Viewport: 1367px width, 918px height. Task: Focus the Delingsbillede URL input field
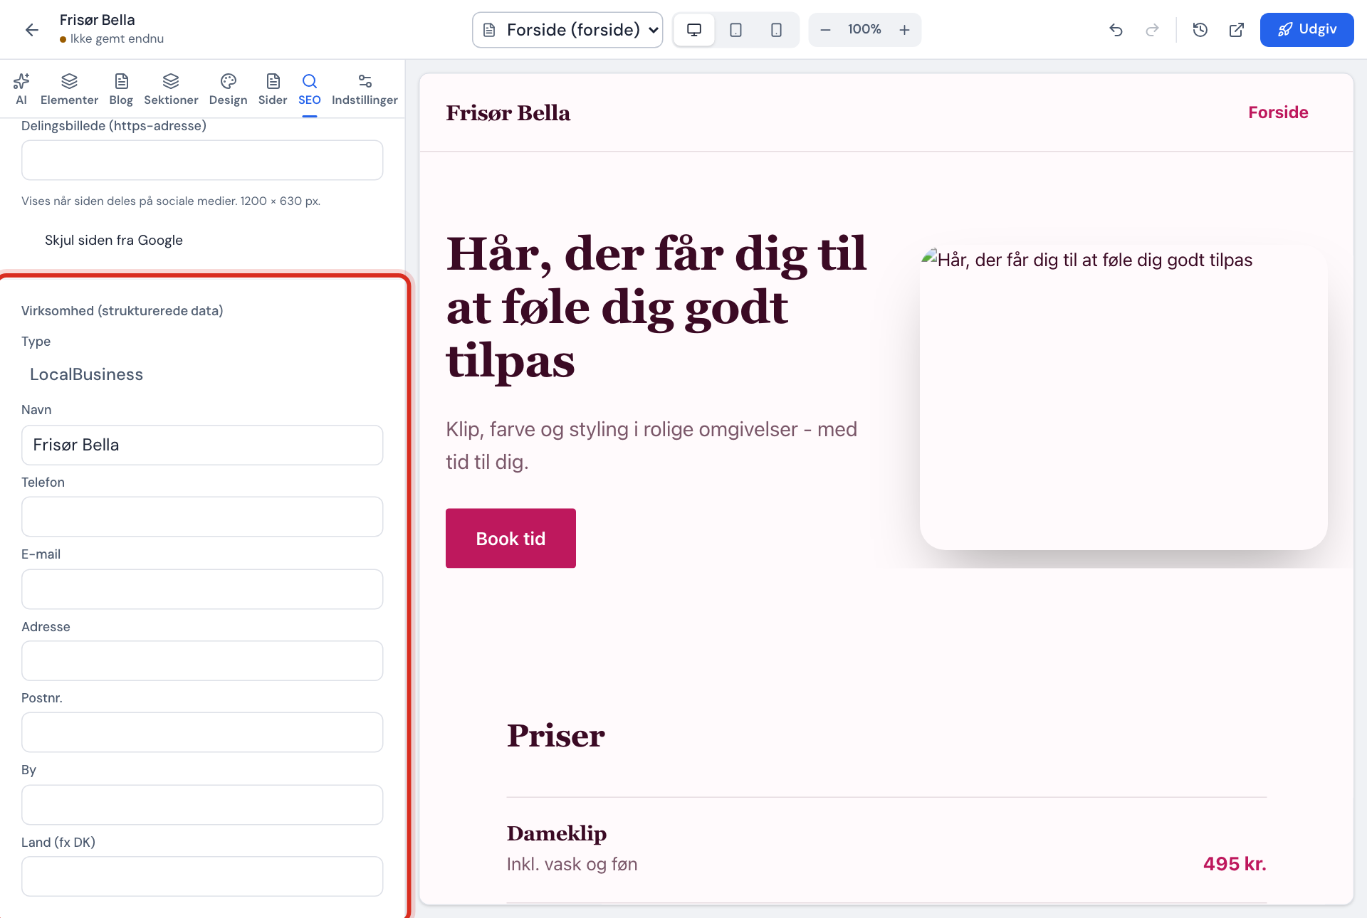pos(202,160)
